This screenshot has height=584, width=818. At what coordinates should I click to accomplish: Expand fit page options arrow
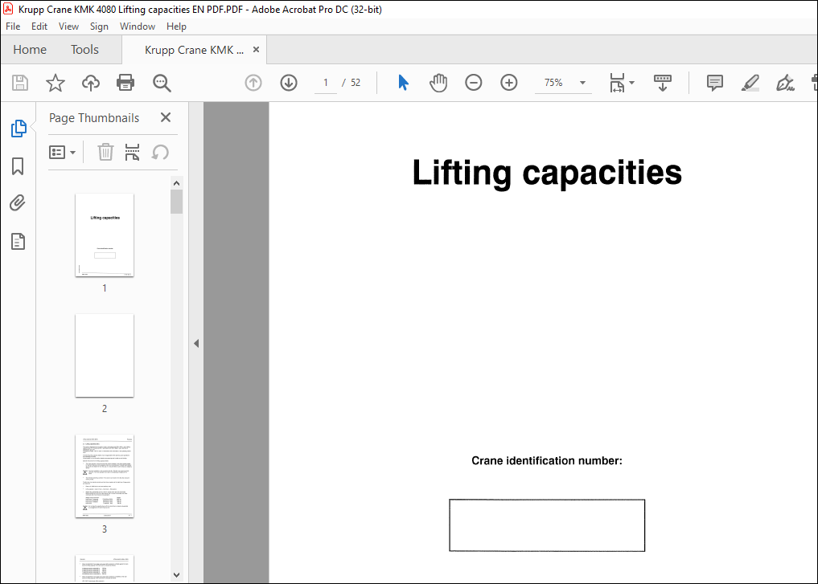(x=631, y=83)
